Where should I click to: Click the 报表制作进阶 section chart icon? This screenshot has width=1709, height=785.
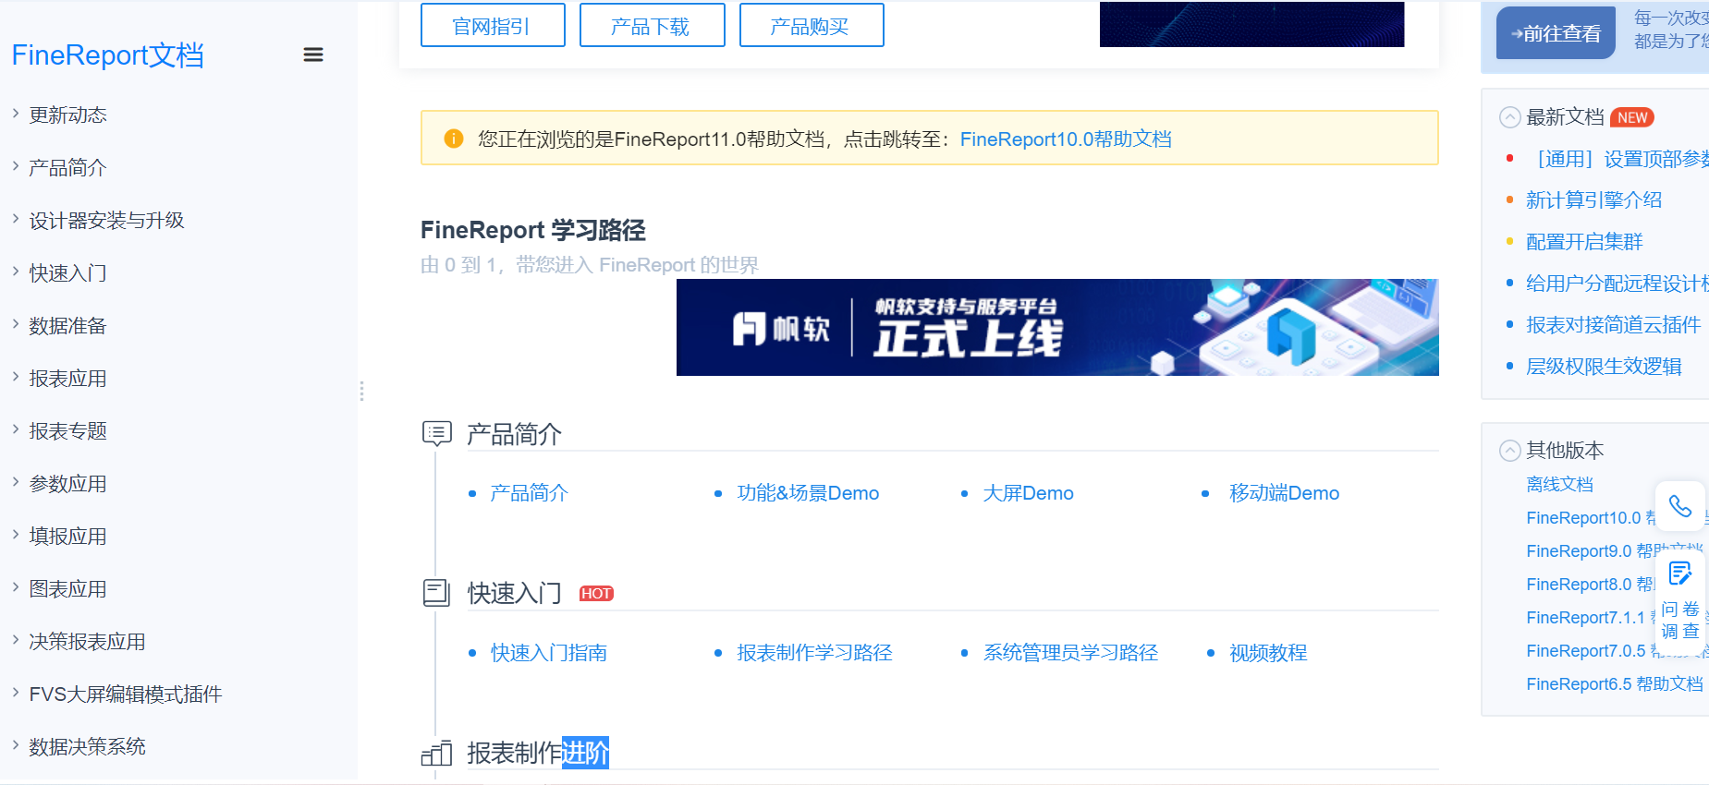(436, 754)
